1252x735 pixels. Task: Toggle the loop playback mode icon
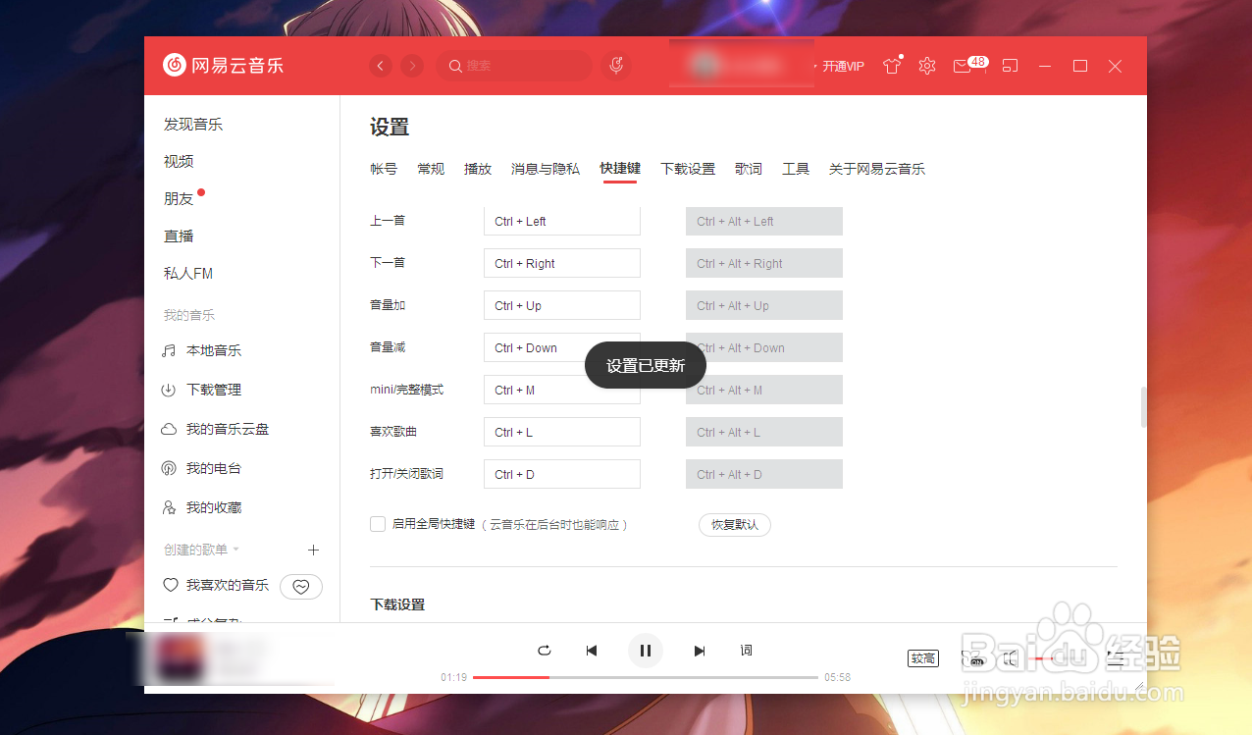coord(545,651)
